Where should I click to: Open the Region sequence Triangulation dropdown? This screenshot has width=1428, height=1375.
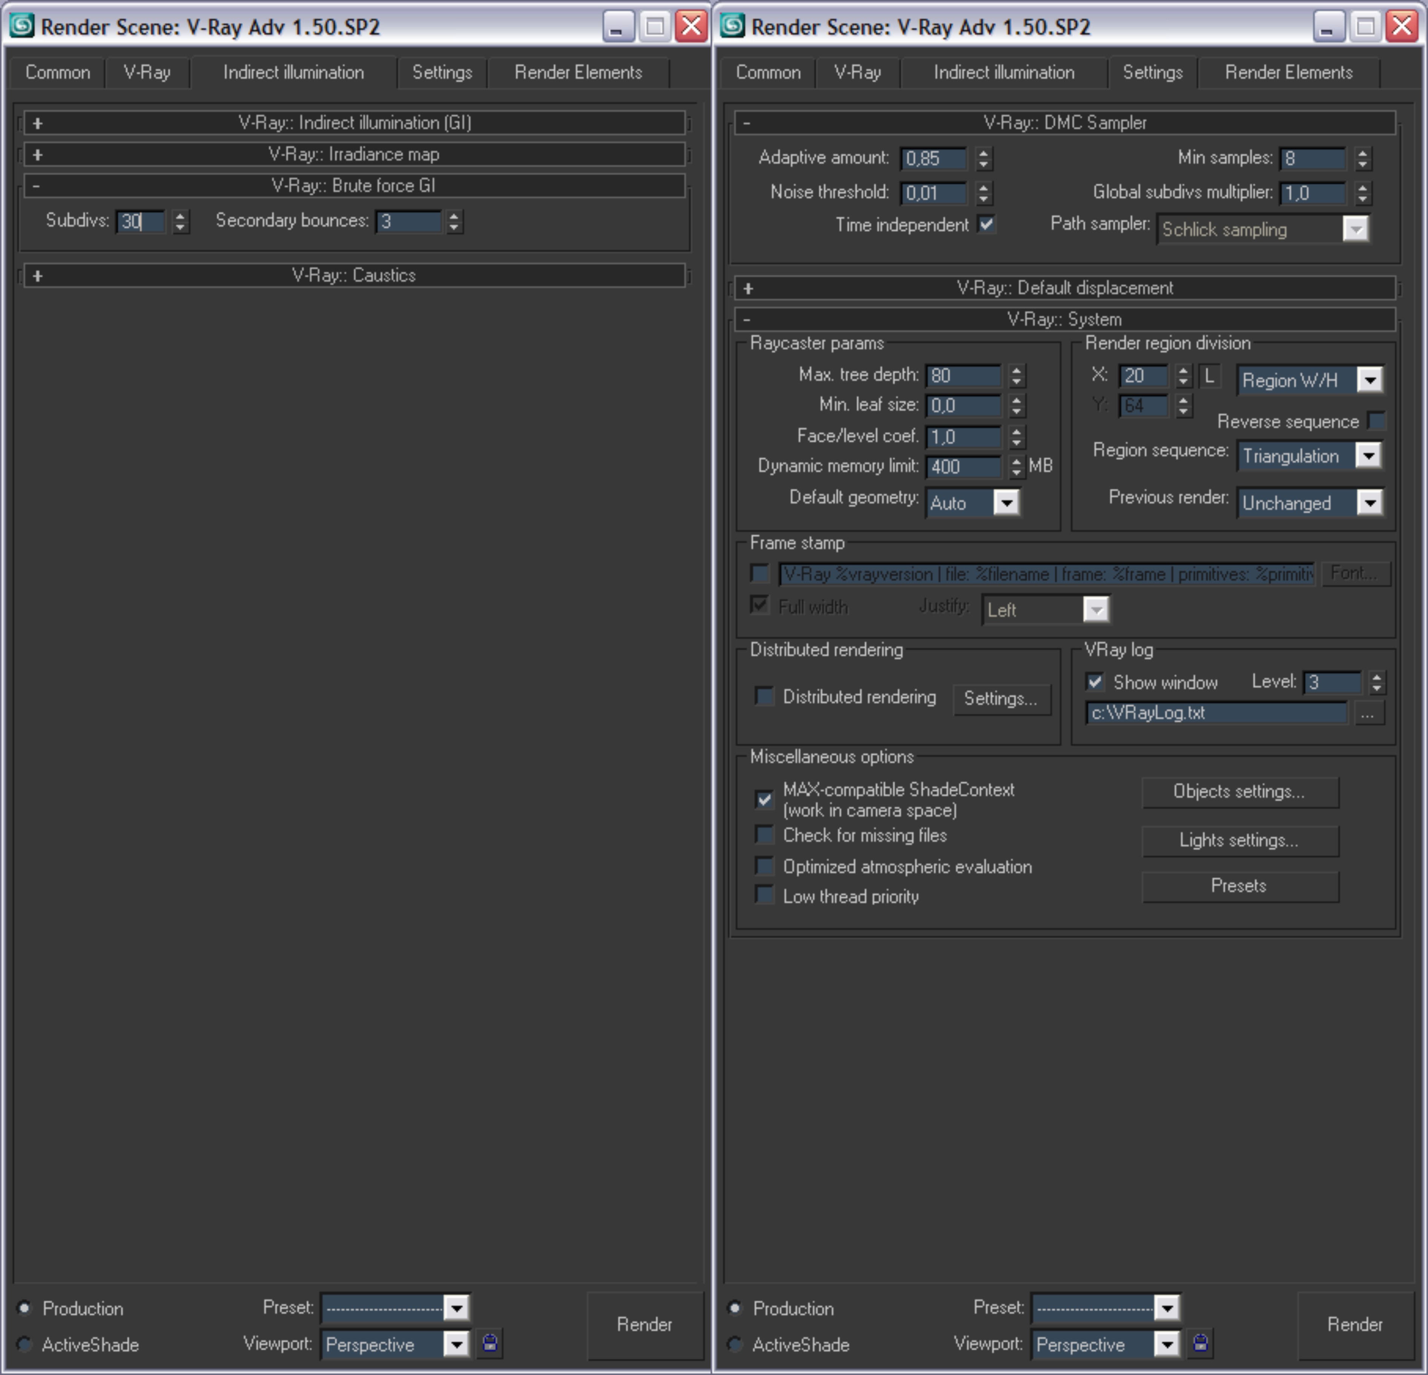click(x=1368, y=456)
